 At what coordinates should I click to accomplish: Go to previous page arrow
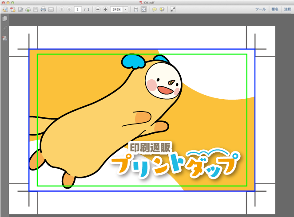point(61,9)
